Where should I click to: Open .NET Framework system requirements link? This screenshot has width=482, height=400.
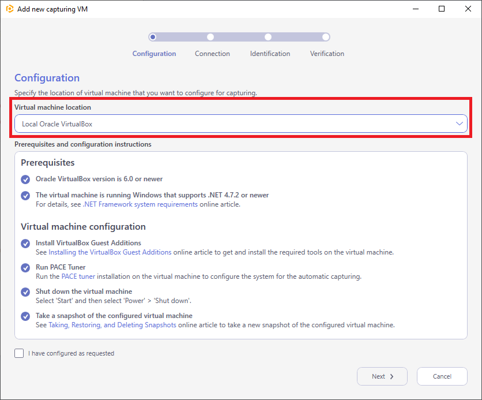(x=140, y=204)
